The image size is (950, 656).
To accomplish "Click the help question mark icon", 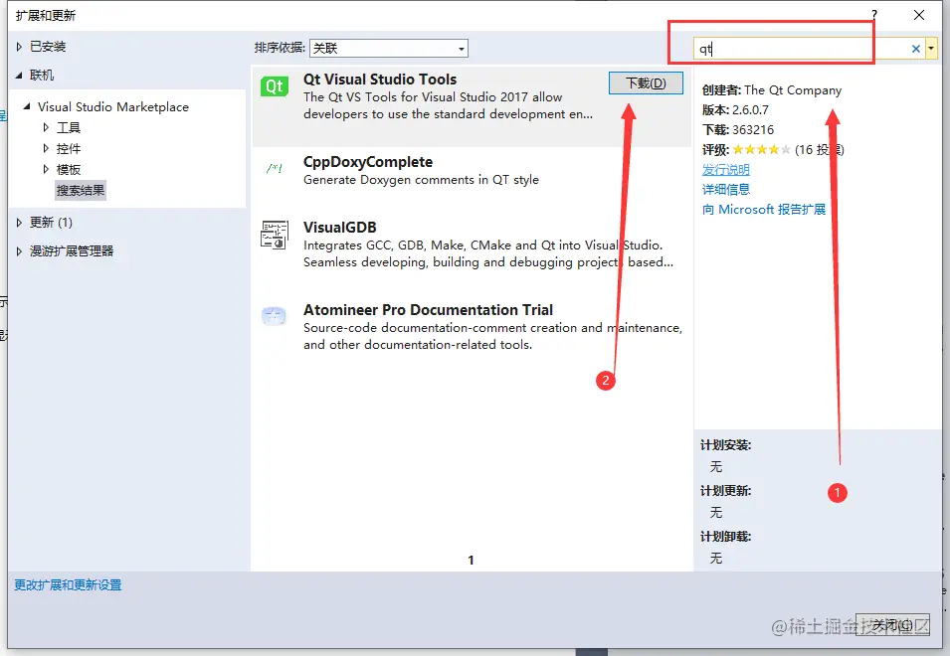I will 874,15.
